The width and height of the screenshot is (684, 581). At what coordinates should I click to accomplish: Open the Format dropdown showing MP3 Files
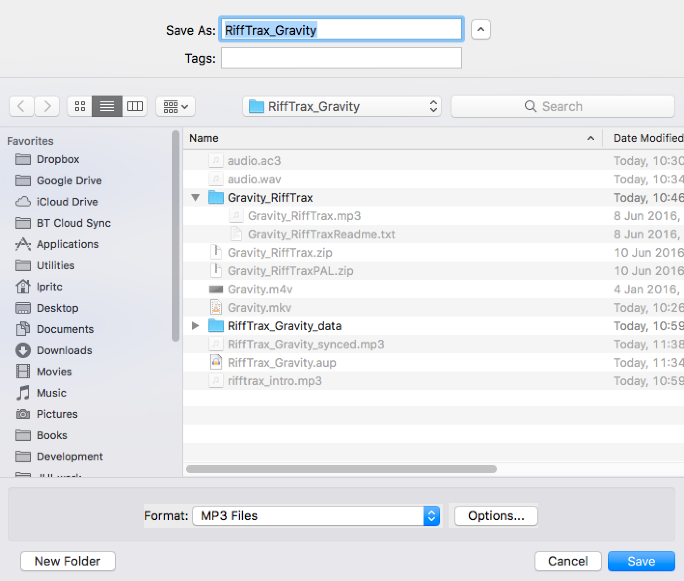tap(316, 516)
